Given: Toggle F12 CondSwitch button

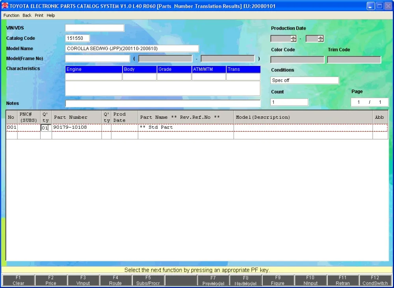Looking at the screenshot, I should point(375,281).
